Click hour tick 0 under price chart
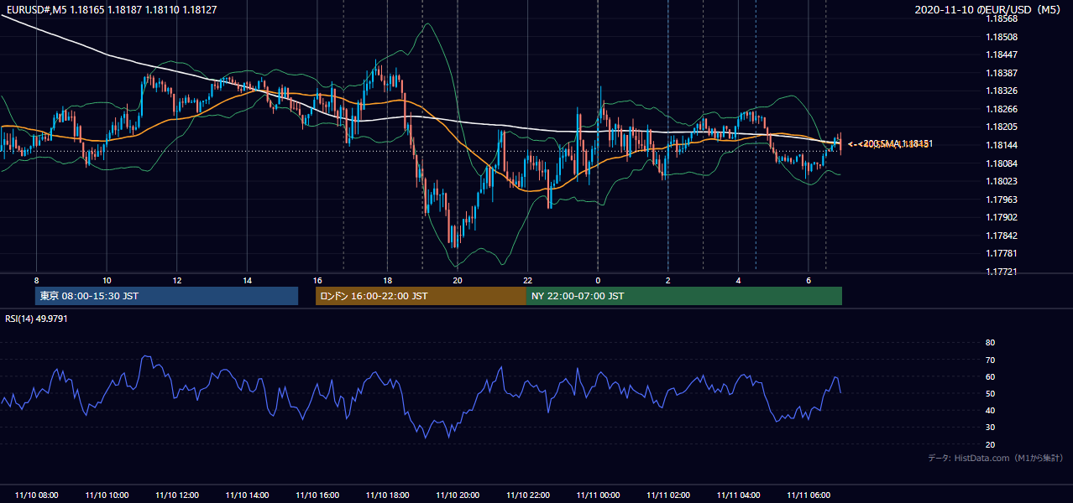Screen dimensions: 1073x503 (x=598, y=280)
